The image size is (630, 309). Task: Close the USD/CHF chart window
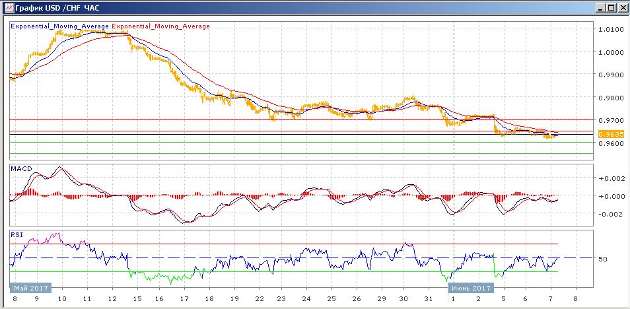tap(622, 8)
